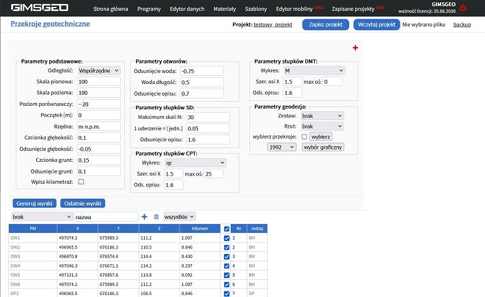Toggle the Wpisz kilometraż checkbox

pyautogui.click(x=81, y=182)
